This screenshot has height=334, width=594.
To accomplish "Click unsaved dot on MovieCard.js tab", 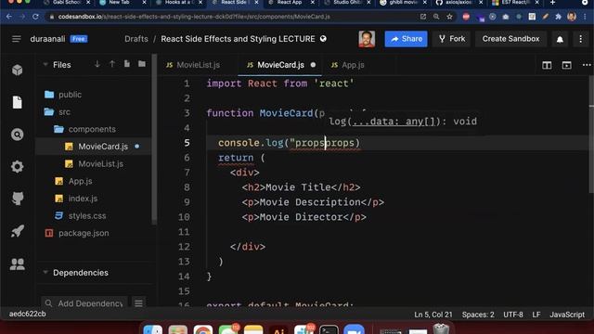I will (x=313, y=65).
